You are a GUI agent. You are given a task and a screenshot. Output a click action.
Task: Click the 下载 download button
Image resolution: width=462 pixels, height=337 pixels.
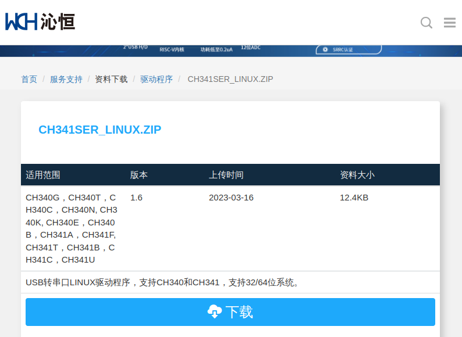[x=230, y=312]
